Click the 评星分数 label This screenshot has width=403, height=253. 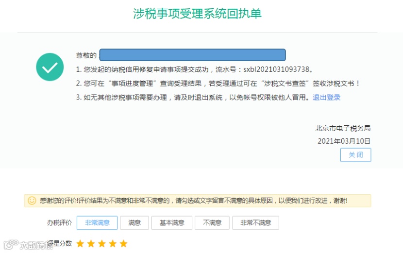pyautogui.click(x=59, y=243)
